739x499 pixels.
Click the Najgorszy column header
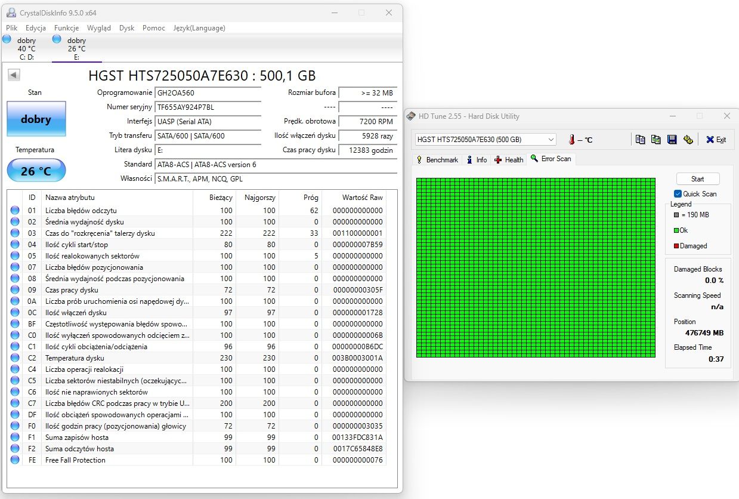(258, 198)
